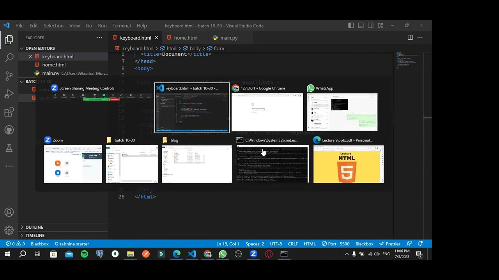Viewport: 499px width, 280px height.
Task: Open the File menu
Action: pyautogui.click(x=20, y=26)
